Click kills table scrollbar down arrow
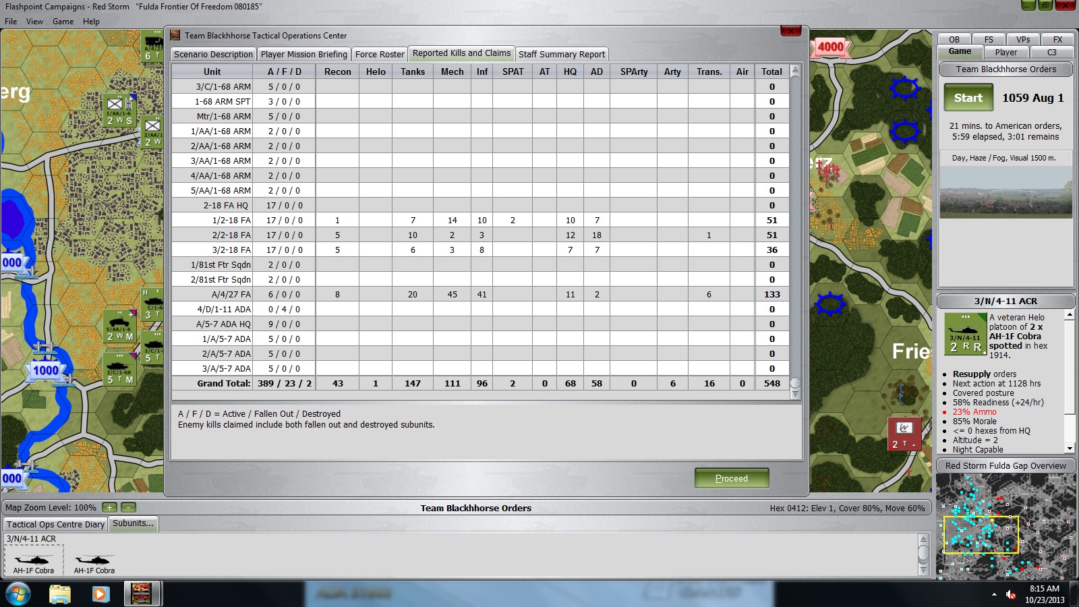 tap(795, 395)
